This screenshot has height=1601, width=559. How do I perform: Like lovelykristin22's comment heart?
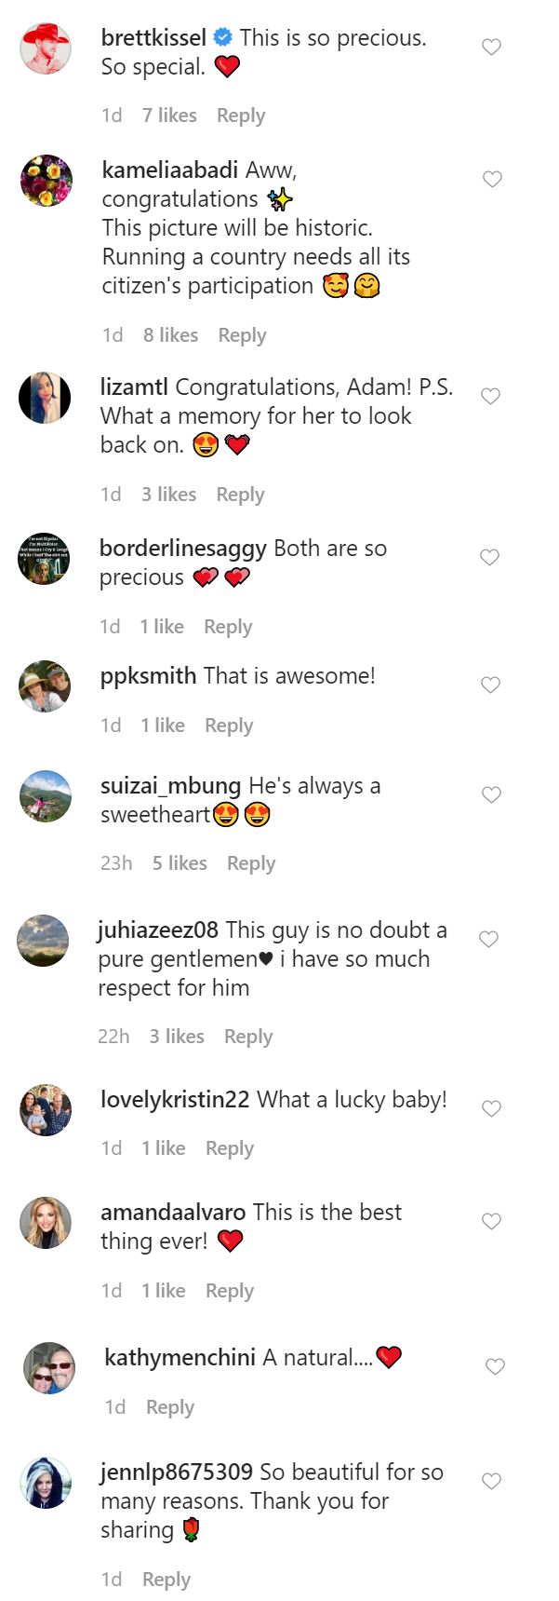(x=490, y=1108)
